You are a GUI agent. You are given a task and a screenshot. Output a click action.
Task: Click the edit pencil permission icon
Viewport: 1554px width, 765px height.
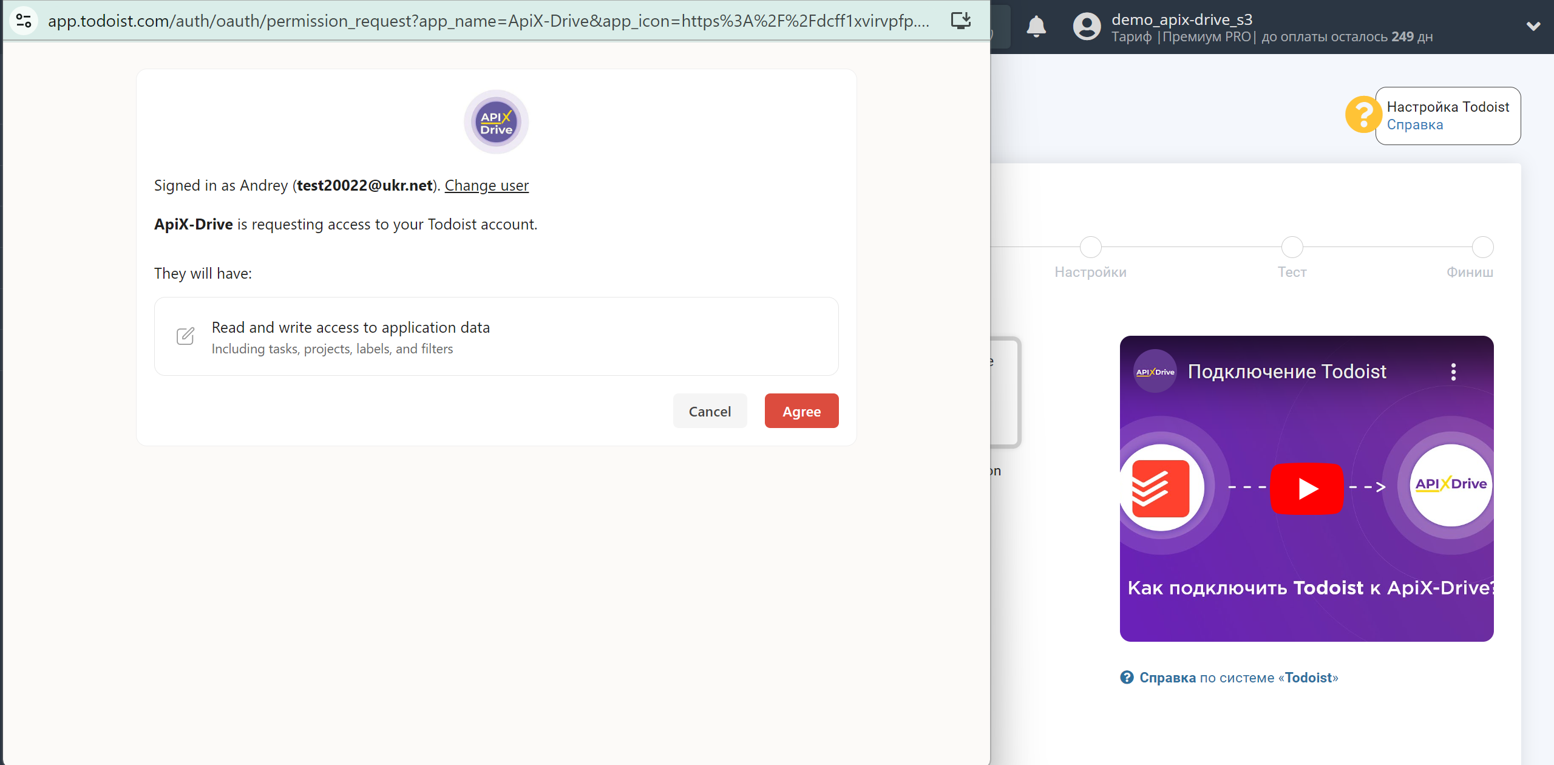coord(185,336)
